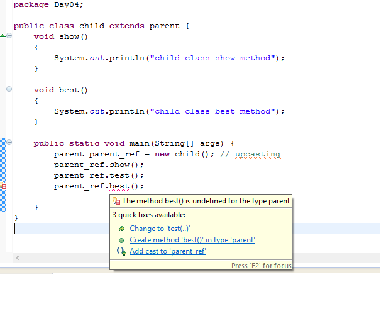Click the class name 'child' in the class declaration
Screen dimensions: 386x309
pos(92,26)
